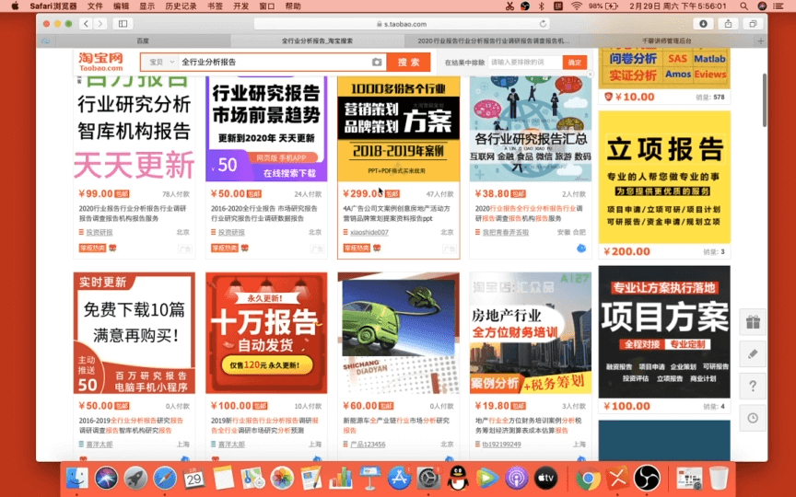The width and height of the screenshot is (796, 497).
Task: Open Wi-Fi status in menu bar
Action: (x=576, y=6)
